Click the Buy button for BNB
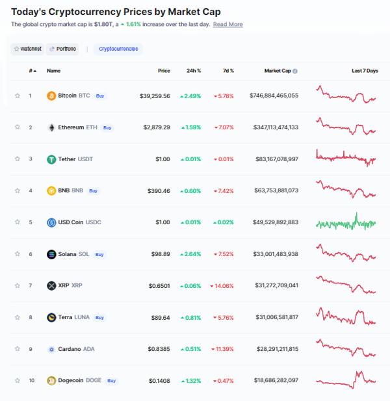The image size is (390, 401). [x=93, y=191]
